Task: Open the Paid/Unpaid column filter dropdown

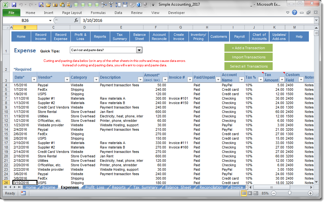Action: pos(218,80)
